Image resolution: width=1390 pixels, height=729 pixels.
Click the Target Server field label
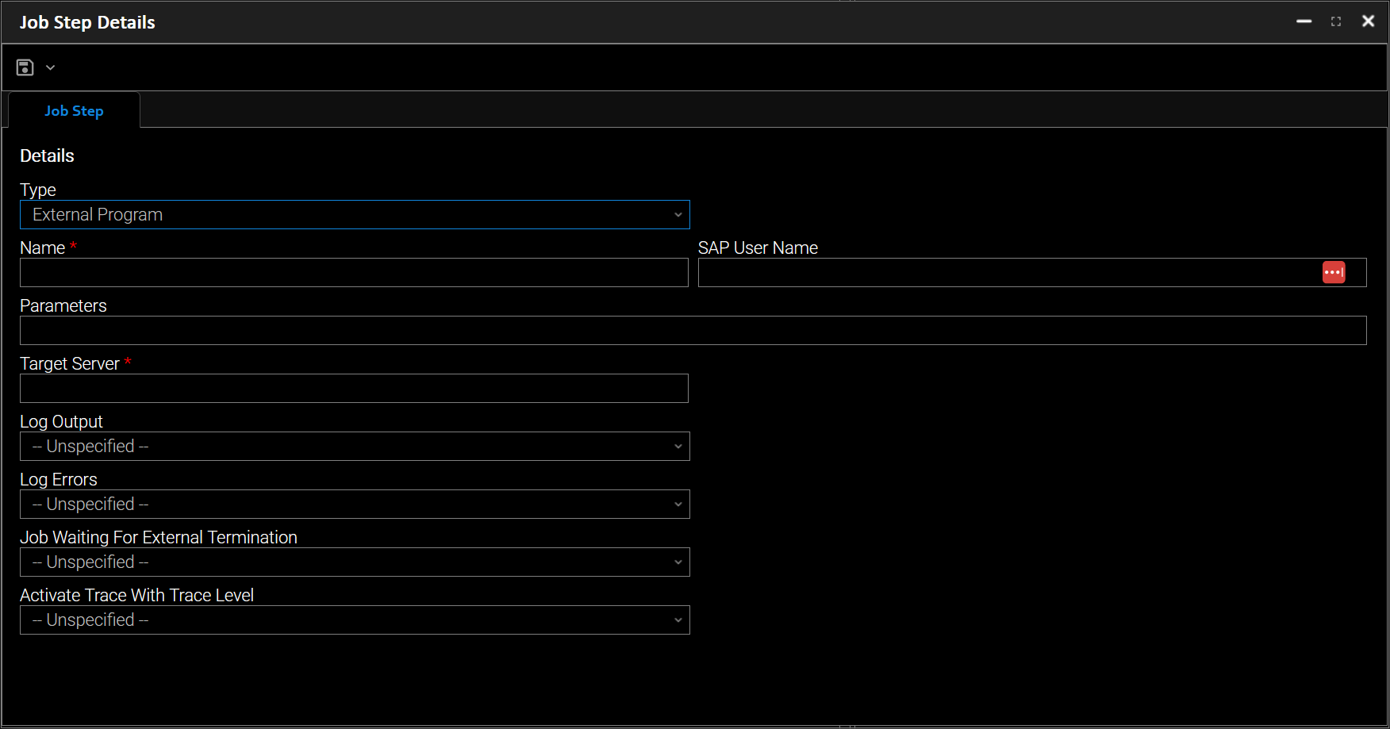coord(70,364)
